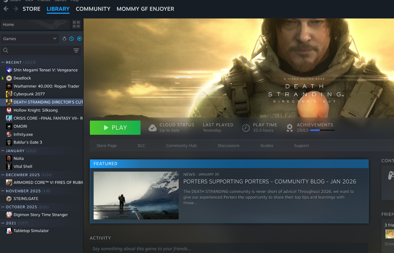Image resolution: width=394 pixels, height=253 pixels.
Task: Open the Community Hub tab
Action: (x=181, y=146)
